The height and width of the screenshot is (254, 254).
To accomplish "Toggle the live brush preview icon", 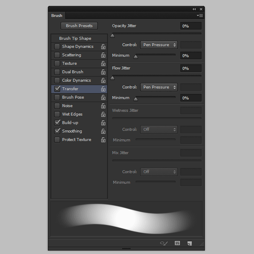I will tap(164, 243).
